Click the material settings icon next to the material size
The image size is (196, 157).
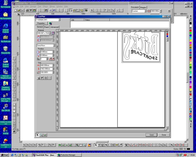(x=53, y=33)
